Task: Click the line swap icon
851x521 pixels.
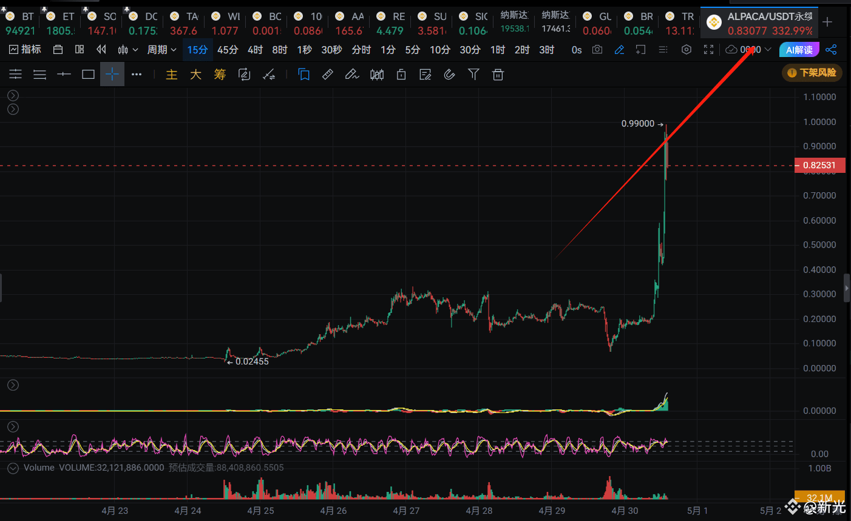Action: pos(268,75)
